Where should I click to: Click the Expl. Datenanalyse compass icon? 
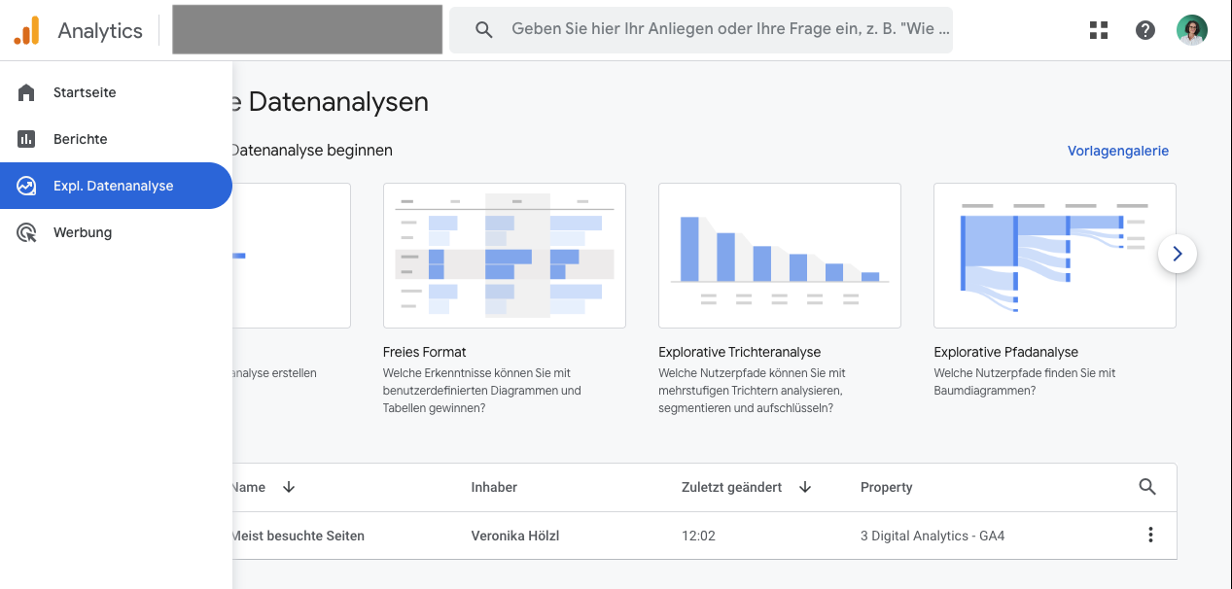26,185
